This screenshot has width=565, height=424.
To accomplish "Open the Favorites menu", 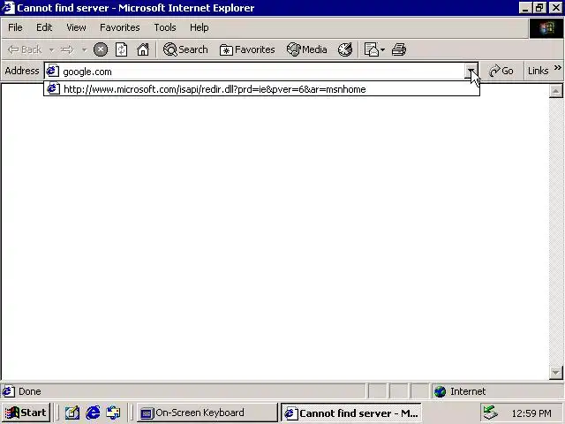I will (120, 27).
